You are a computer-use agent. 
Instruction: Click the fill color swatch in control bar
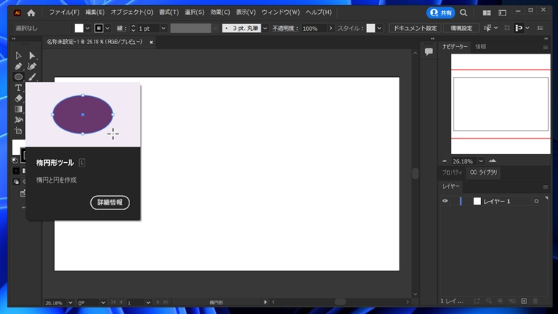click(79, 28)
